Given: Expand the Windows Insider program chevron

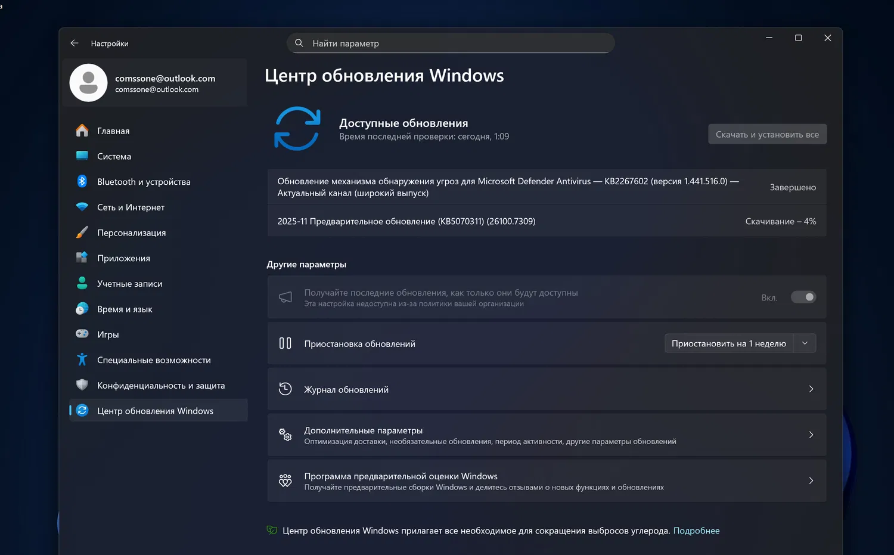Looking at the screenshot, I should click(811, 480).
